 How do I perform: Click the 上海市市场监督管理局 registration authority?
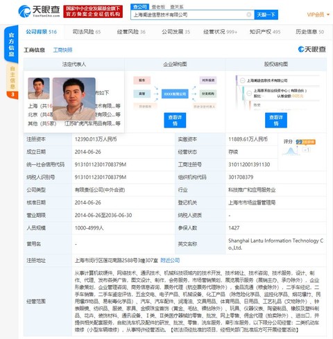(x=252, y=202)
